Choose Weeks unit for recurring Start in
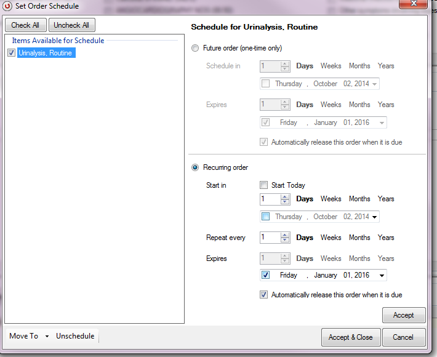 pyautogui.click(x=331, y=199)
